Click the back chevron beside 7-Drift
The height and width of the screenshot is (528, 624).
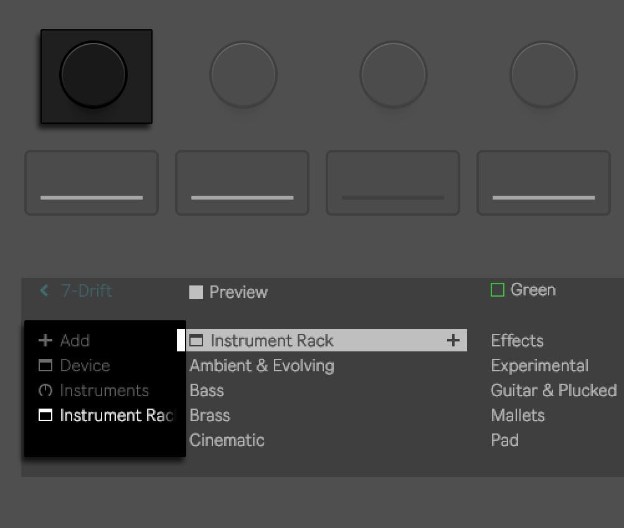(43, 290)
